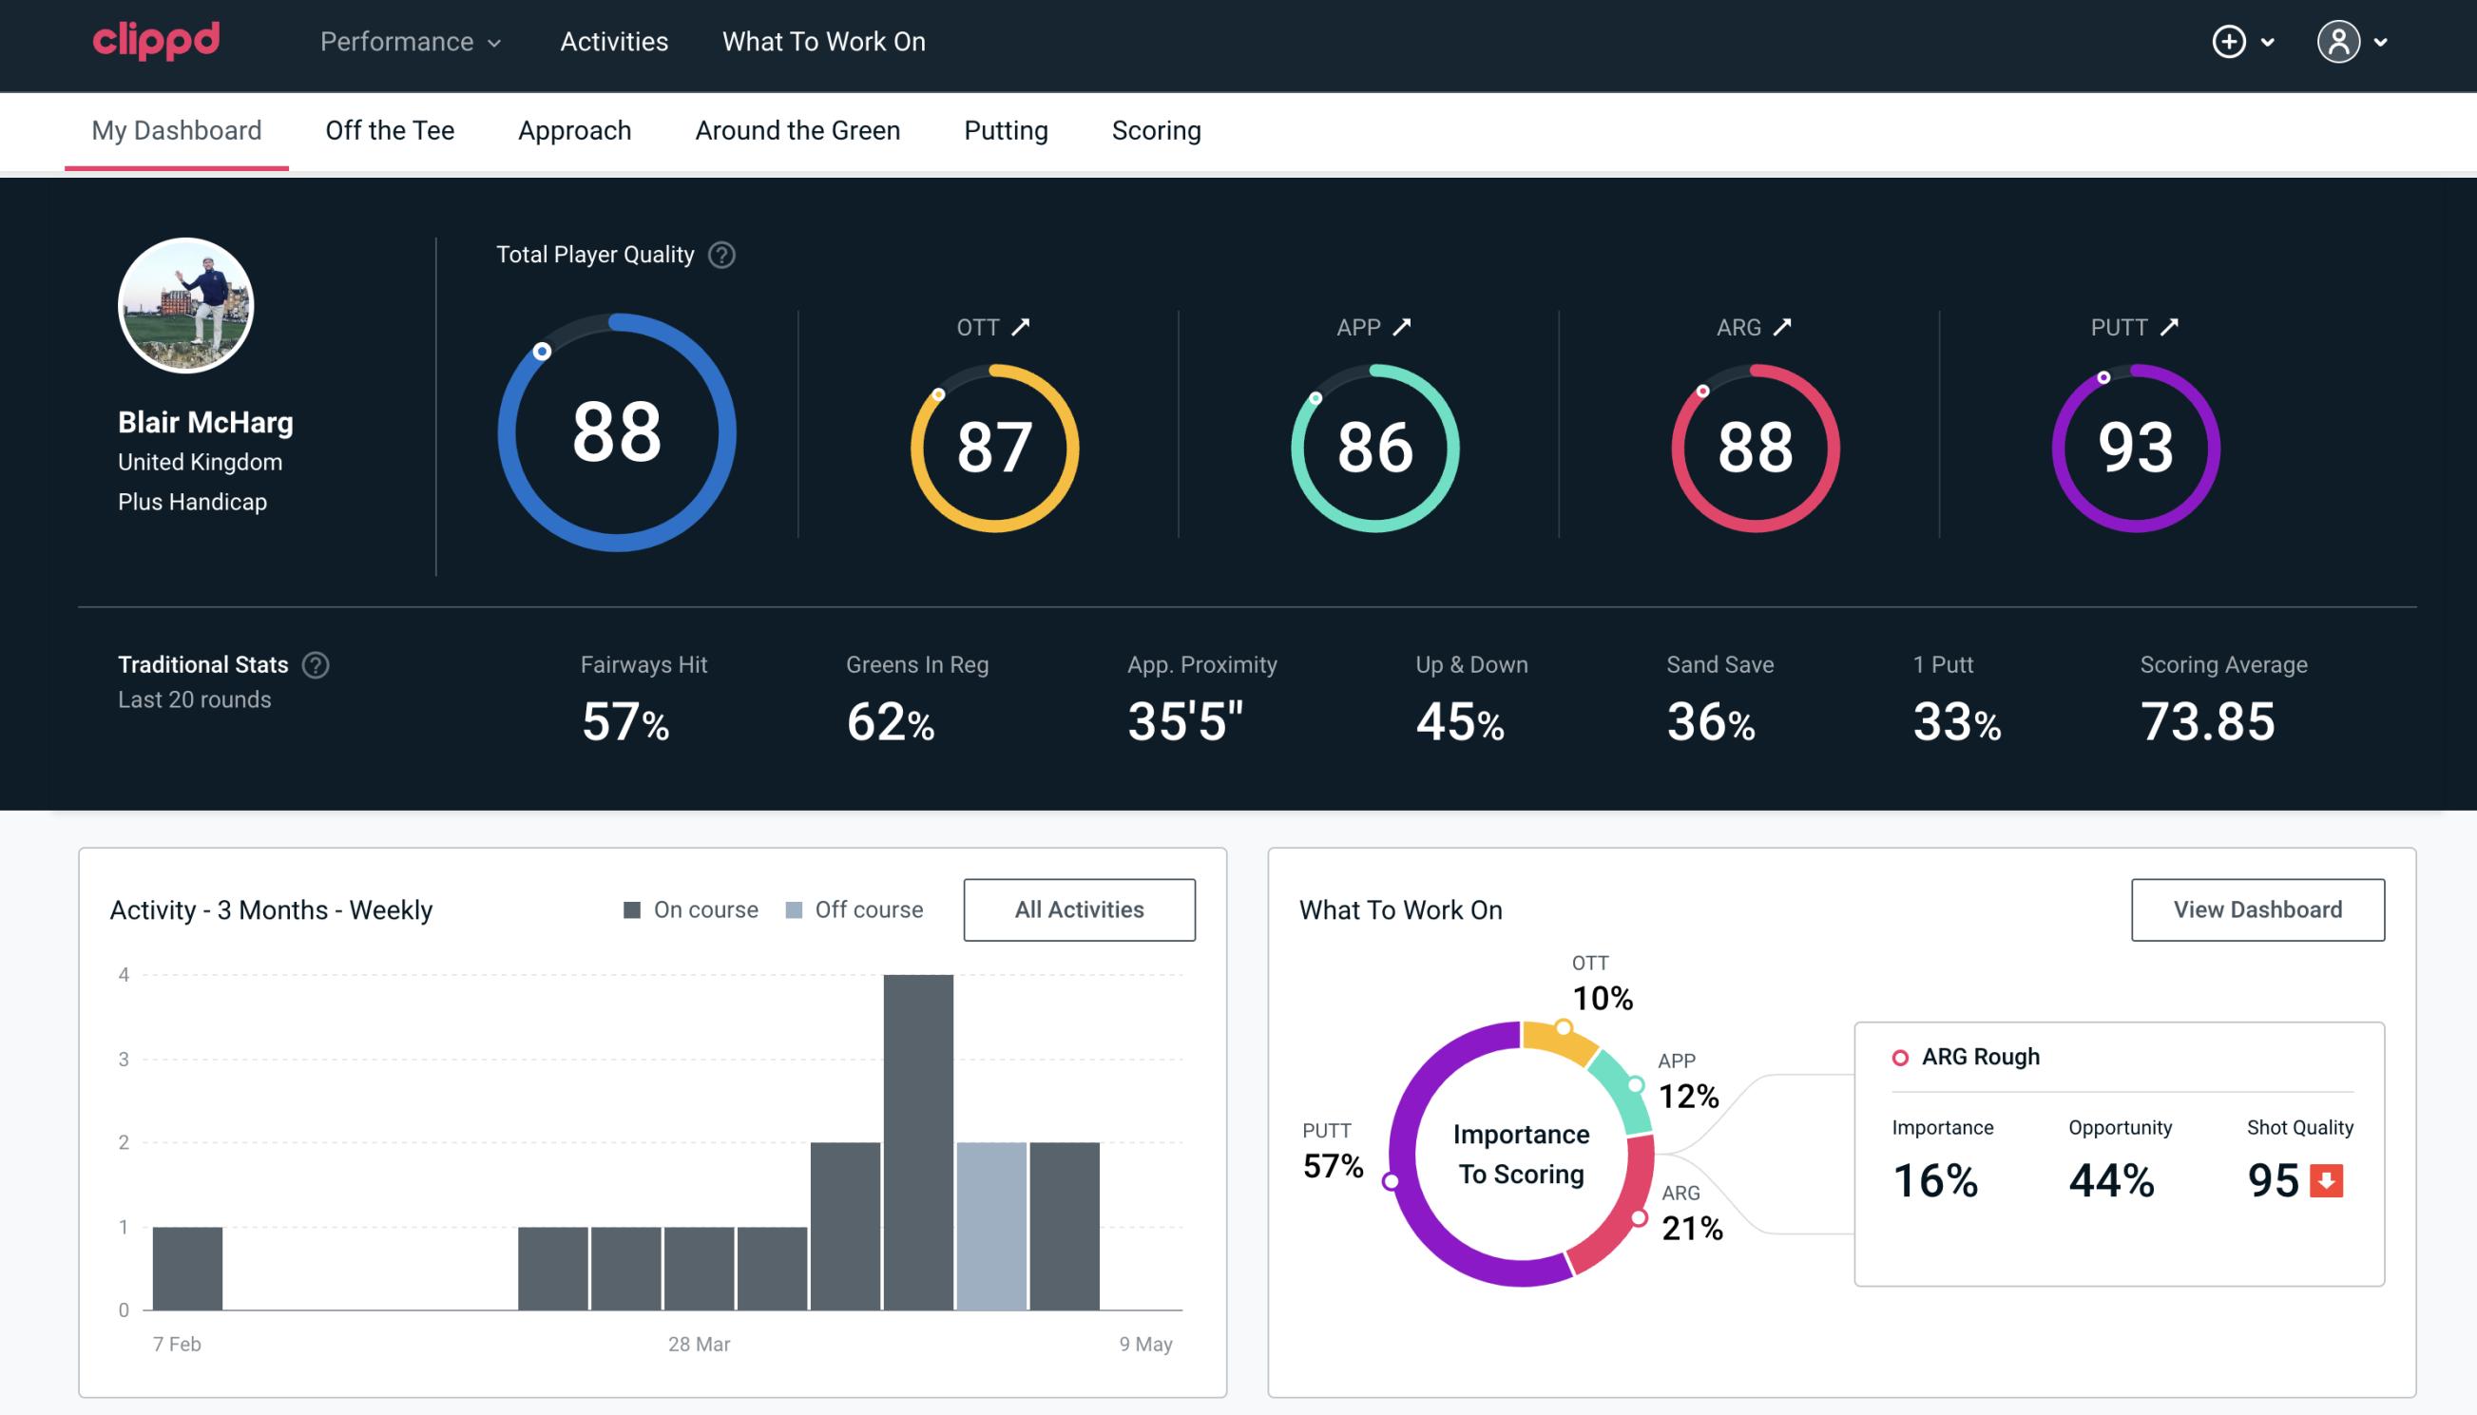Screen dimensions: 2477x1415
Task: Select the Around the Green menu item
Action: click(797, 129)
